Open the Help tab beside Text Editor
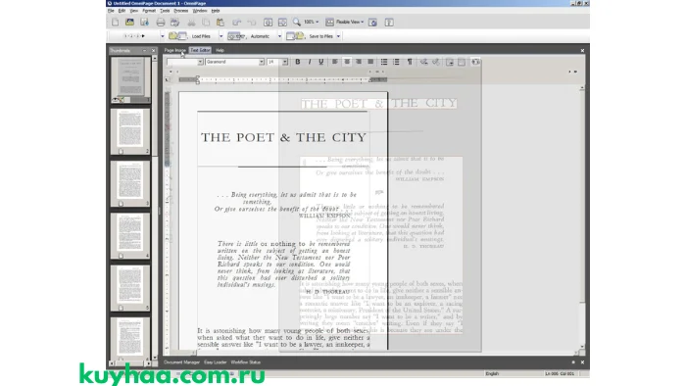 pos(220,50)
